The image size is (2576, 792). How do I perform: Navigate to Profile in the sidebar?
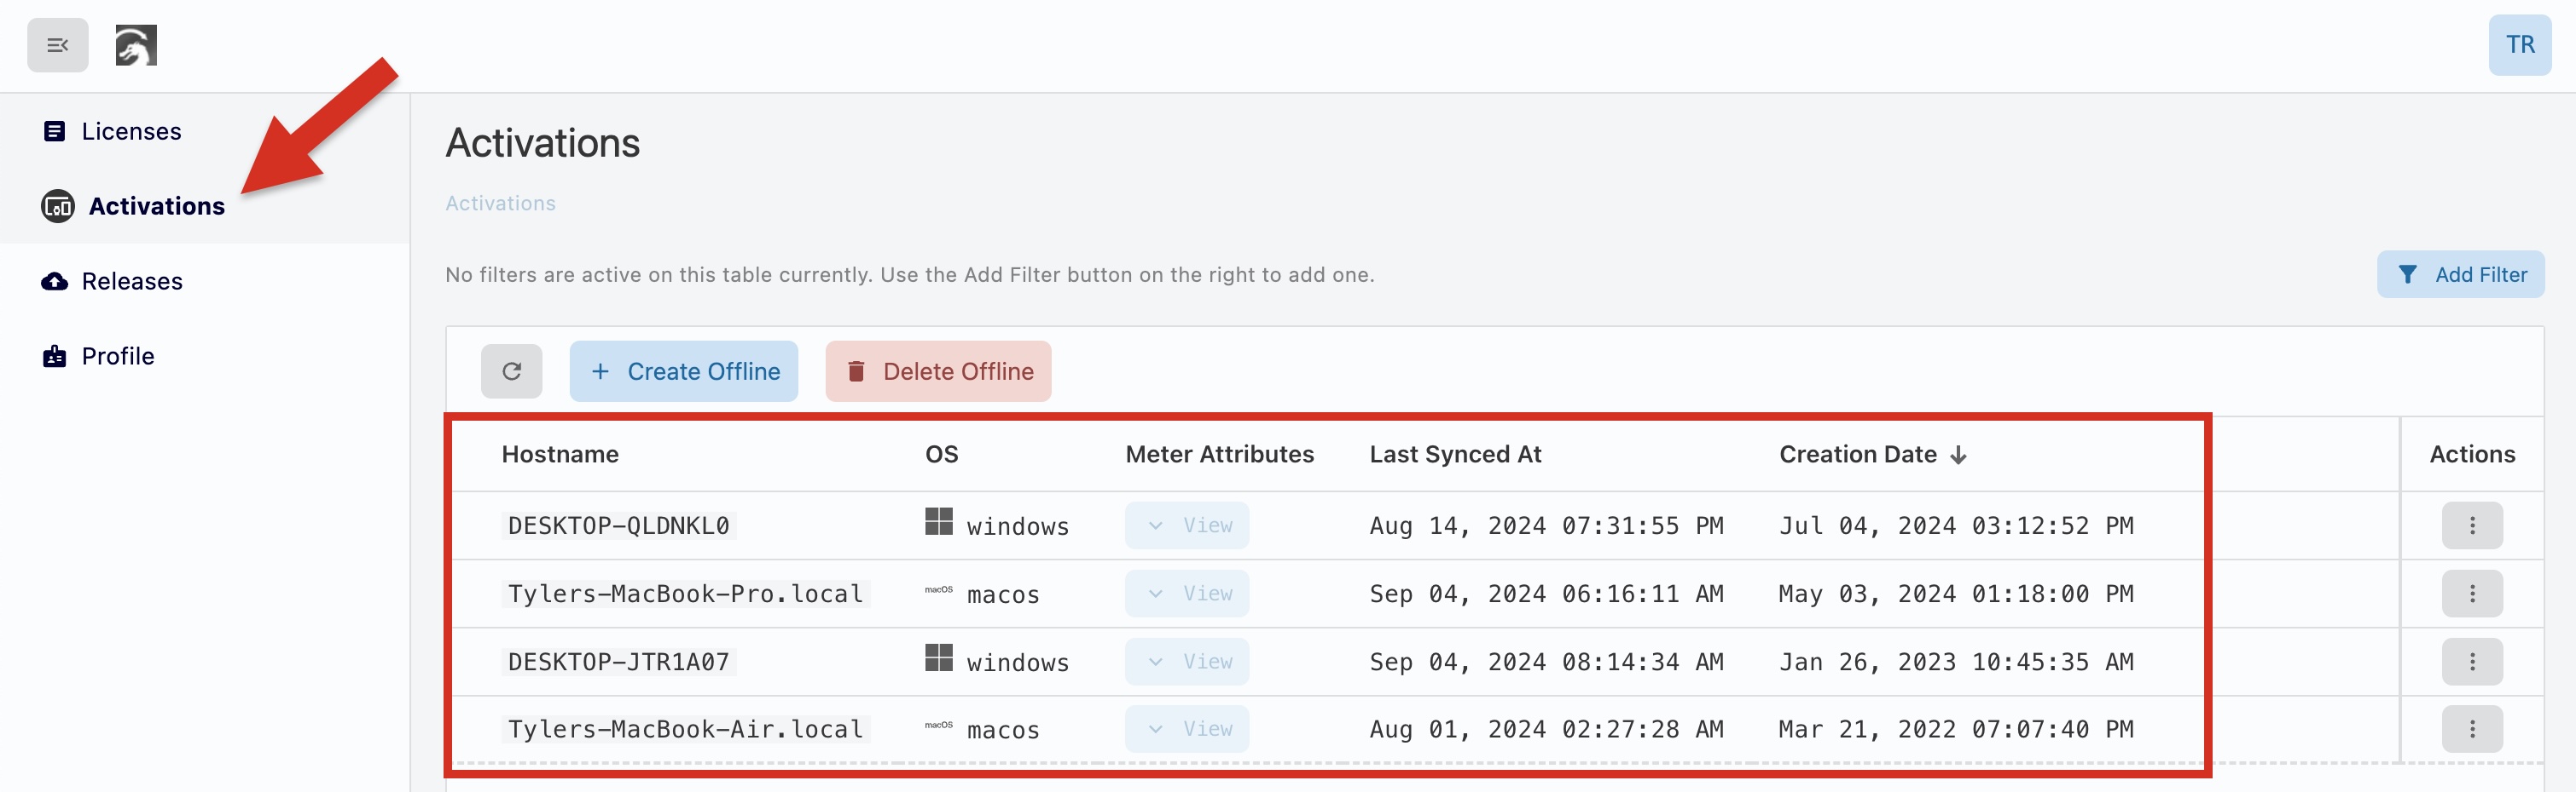pos(117,357)
